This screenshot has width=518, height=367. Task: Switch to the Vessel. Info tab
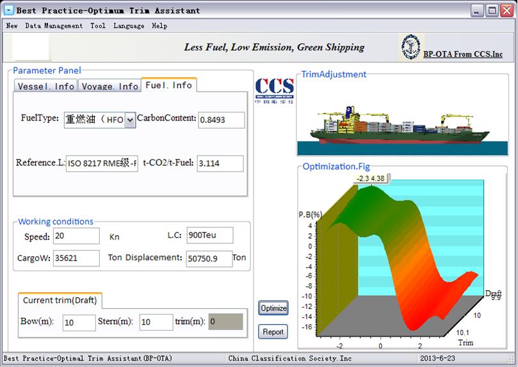[45, 86]
